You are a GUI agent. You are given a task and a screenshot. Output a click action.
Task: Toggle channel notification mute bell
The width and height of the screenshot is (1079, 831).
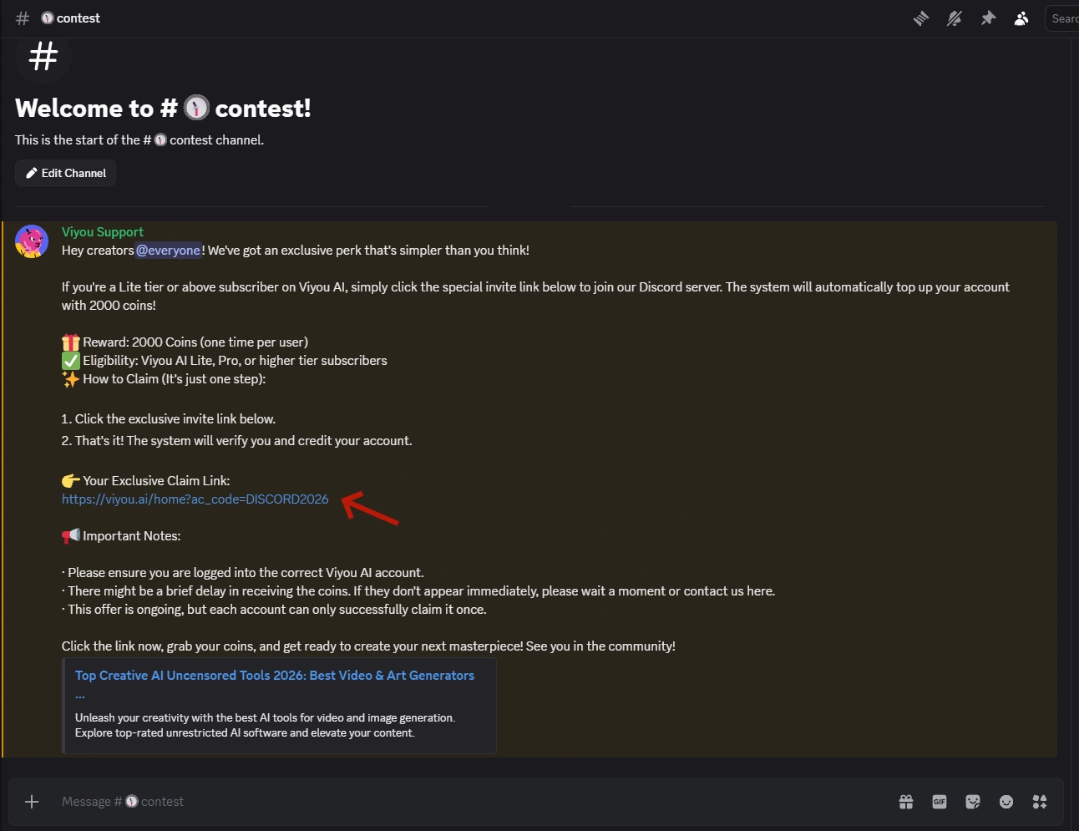click(954, 18)
